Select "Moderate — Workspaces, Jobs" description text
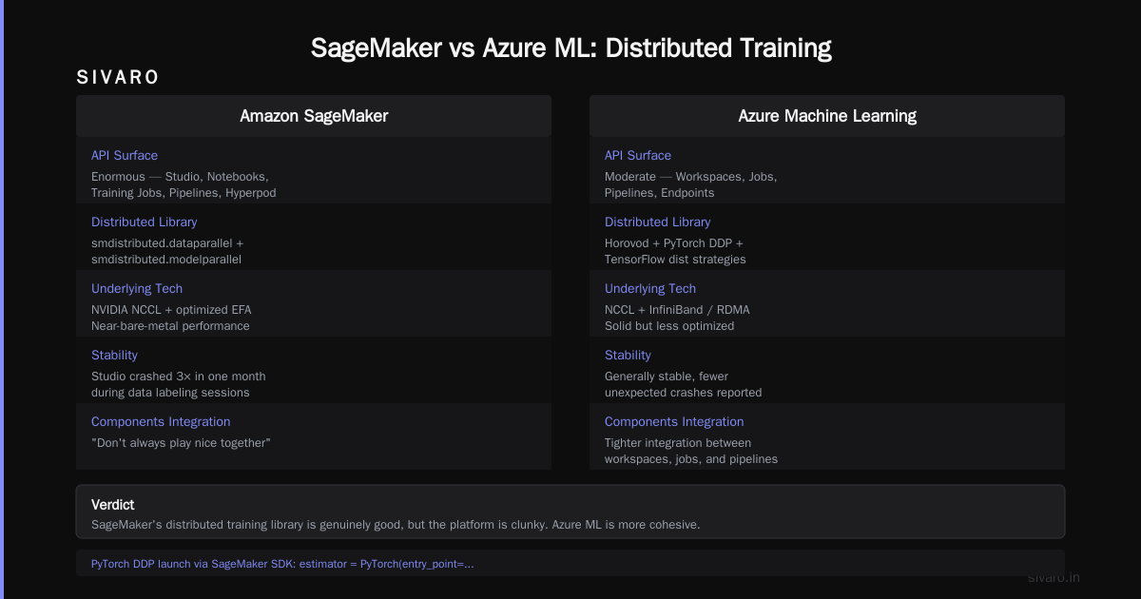The height and width of the screenshot is (599, 1141). tap(690, 177)
